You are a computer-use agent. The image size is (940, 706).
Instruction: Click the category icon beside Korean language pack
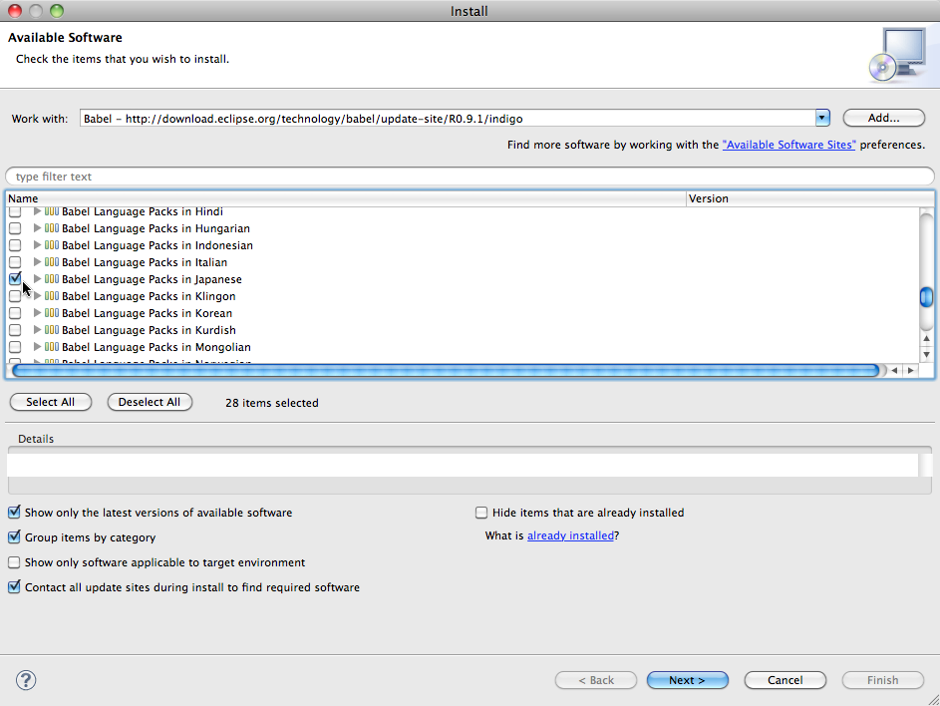(x=52, y=312)
